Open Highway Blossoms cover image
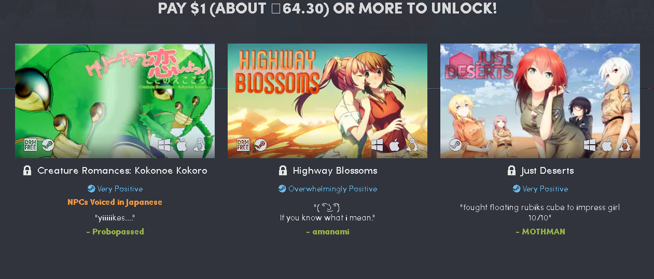 327,101
